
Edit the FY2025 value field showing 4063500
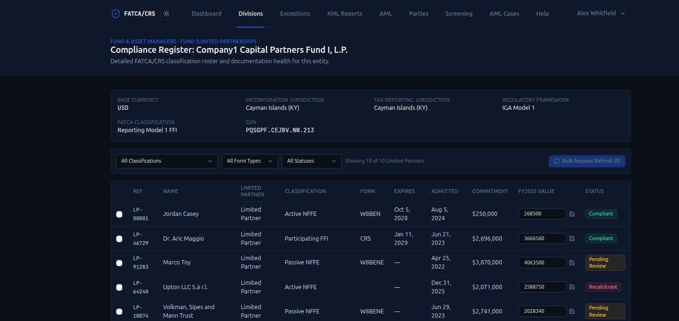(x=542, y=263)
